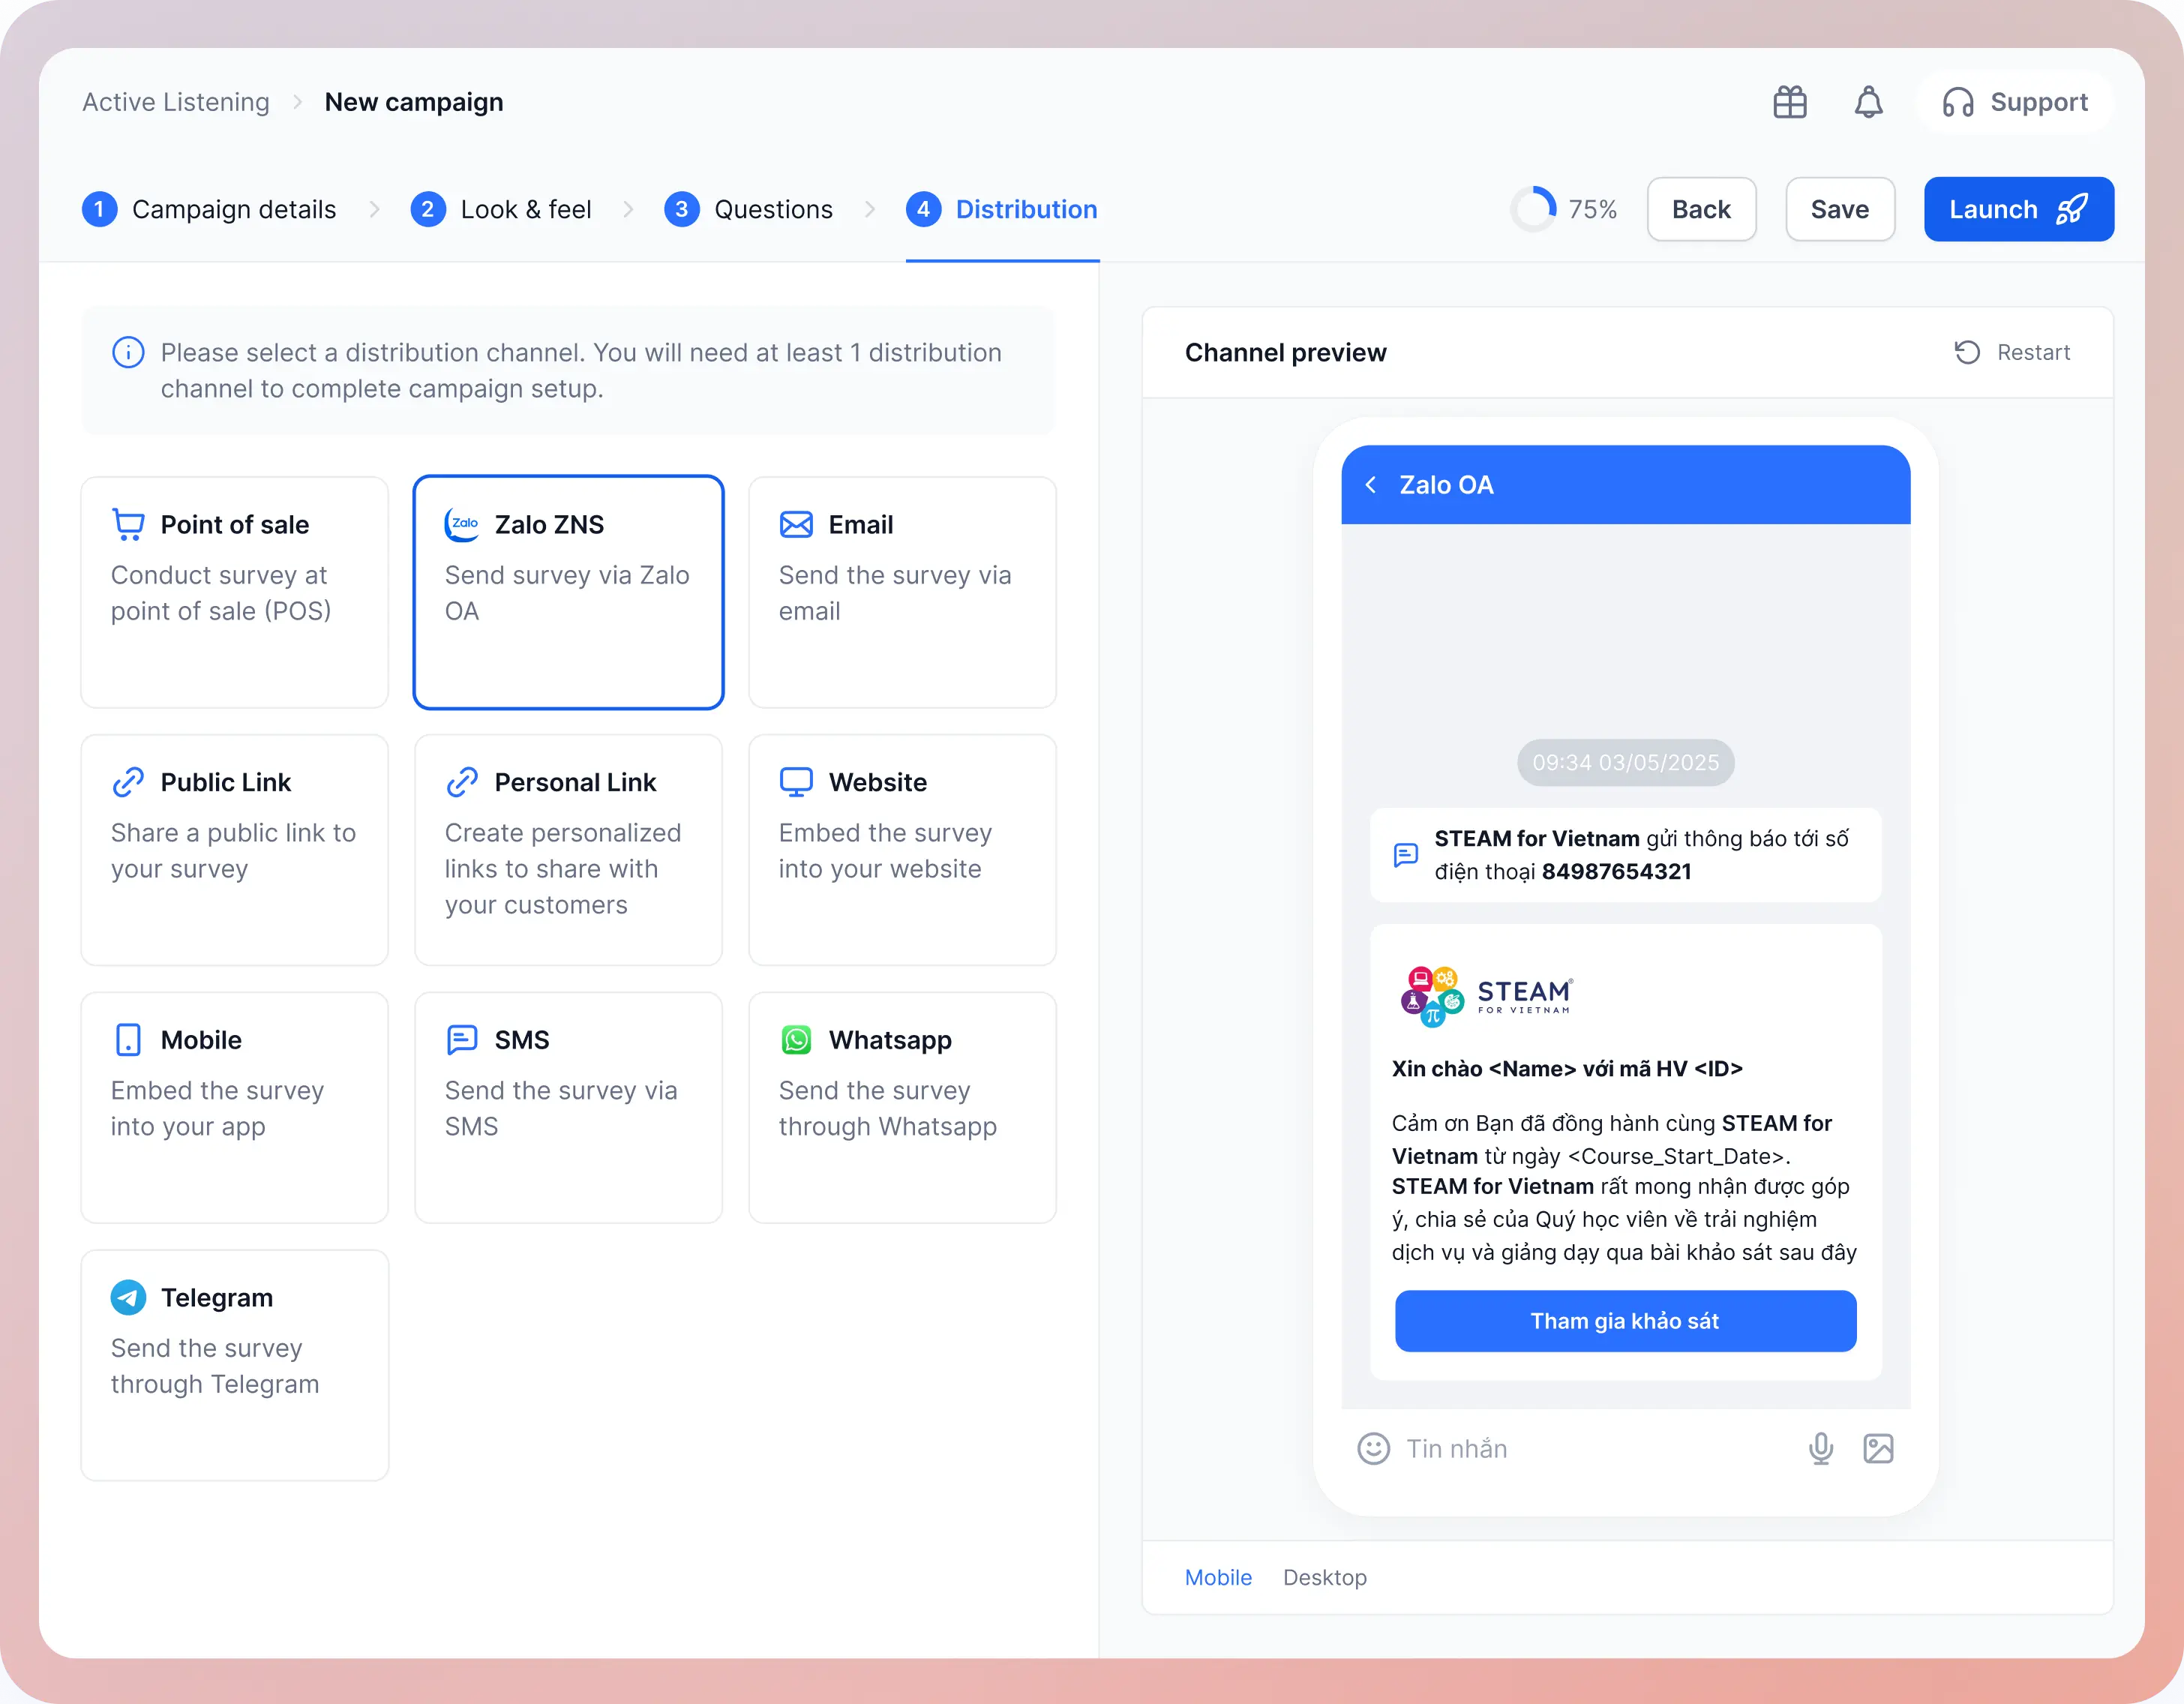Click the microphone icon in the chat preview
2184x1704 pixels.
[x=1820, y=1448]
